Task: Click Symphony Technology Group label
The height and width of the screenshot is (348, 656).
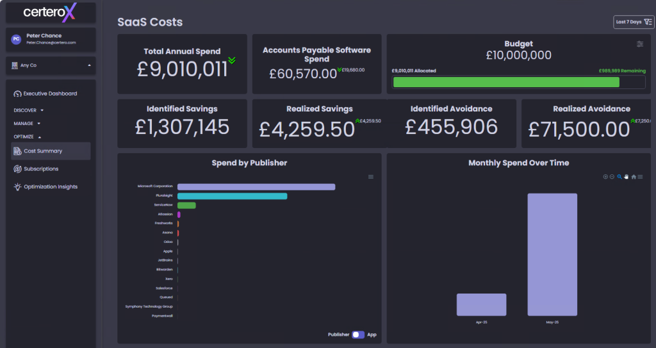Action: pyautogui.click(x=149, y=306)
